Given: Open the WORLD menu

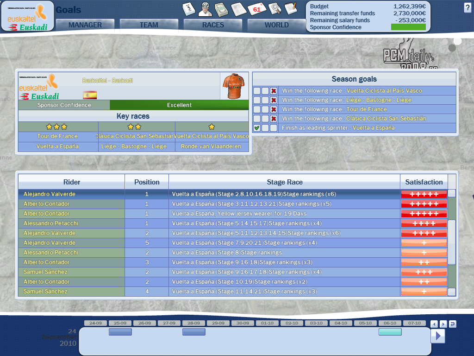Looking at the screenshot, I should tap(276, 25).
